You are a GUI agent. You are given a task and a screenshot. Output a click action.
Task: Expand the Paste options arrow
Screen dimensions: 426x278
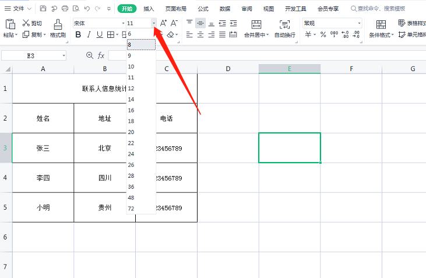16,35
